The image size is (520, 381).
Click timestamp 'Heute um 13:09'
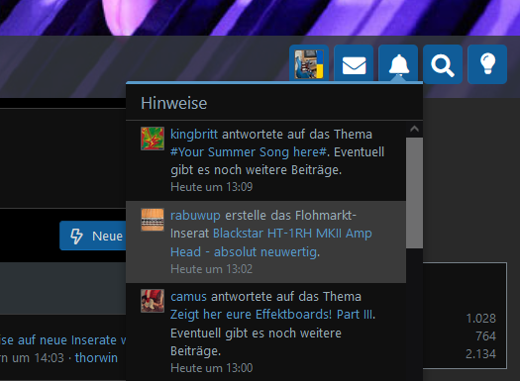212,187
